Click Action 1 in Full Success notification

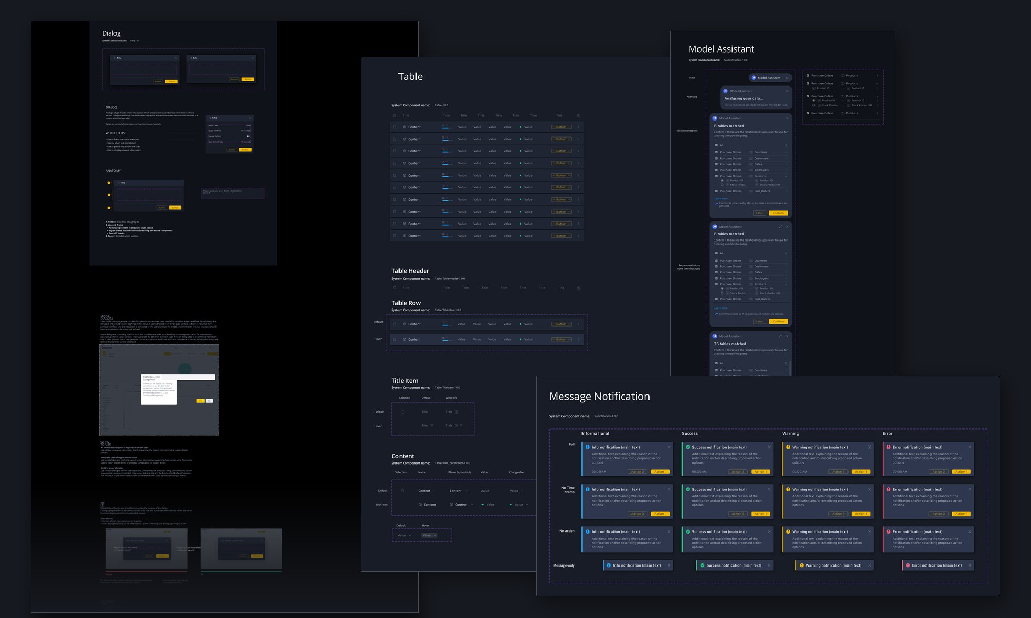[760, 472]
